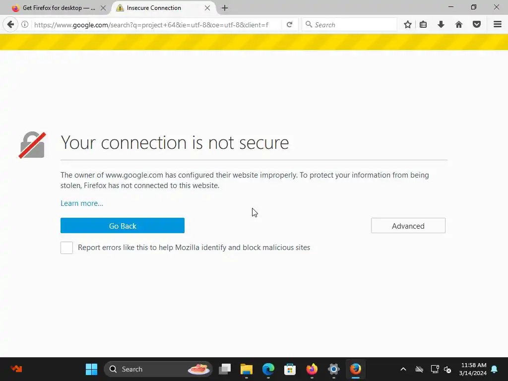Show your bookmarks list icon
Viewport: 508px width, 381px height.
pyautogui.click(x=423, y=25)
